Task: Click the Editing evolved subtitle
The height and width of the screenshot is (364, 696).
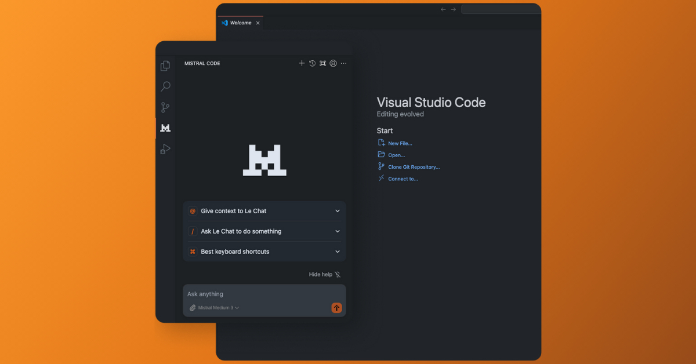Action: [400, 114]
